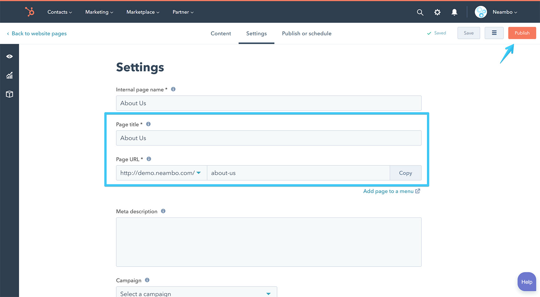Open the modules cube icon in sidebar

click(10, 94)
